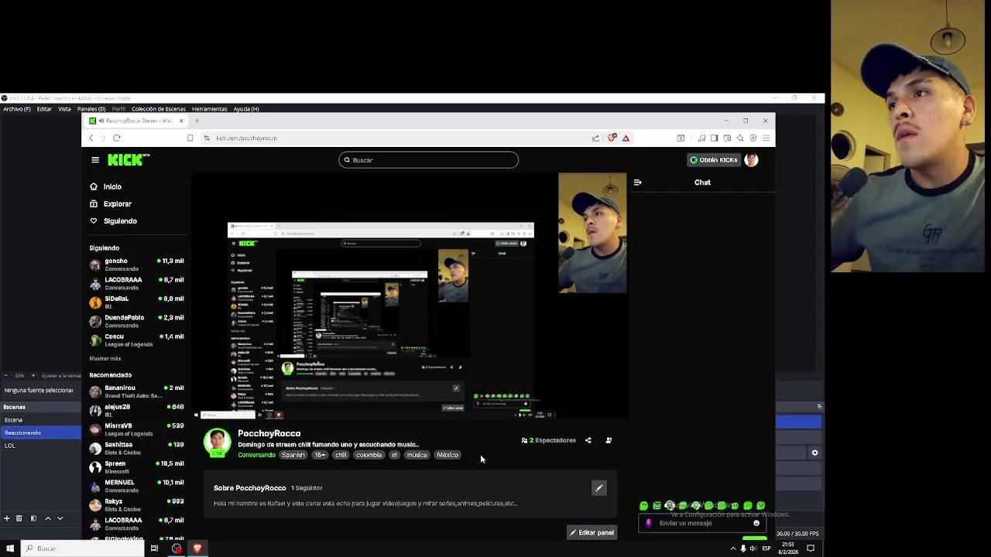
Task: Click the followers icon next to share
Action: (x=609, y=440)
